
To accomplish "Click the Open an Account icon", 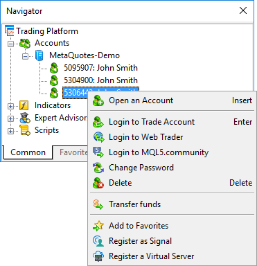I will click(x=98, y=100).
